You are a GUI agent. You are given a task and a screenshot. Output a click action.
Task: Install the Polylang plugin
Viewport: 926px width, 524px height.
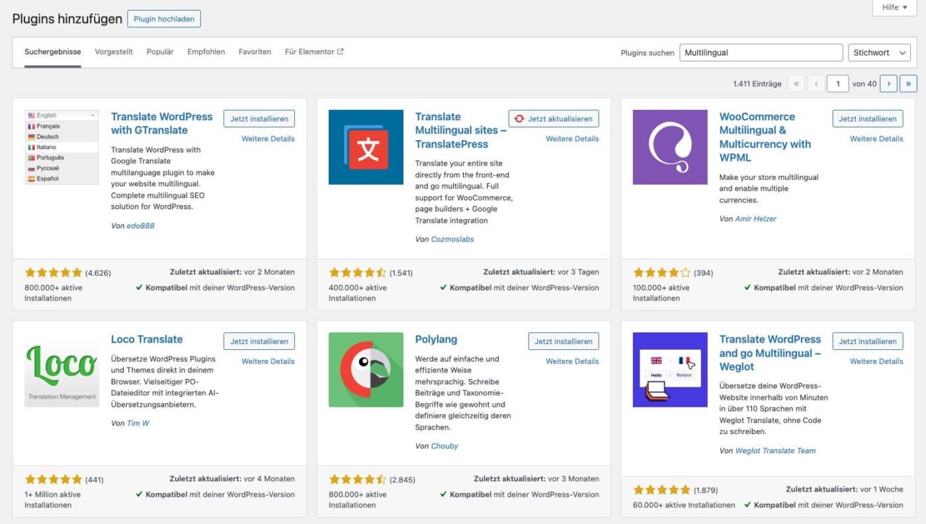coord(564,341)
